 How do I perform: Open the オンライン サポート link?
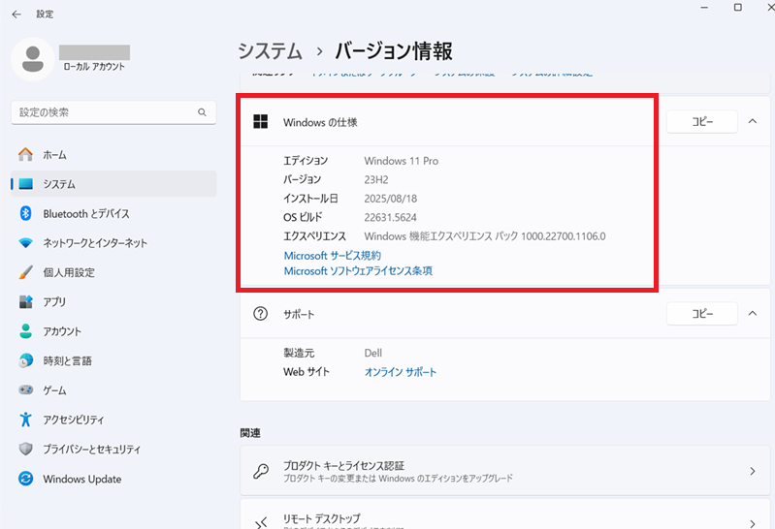point(401,372)
